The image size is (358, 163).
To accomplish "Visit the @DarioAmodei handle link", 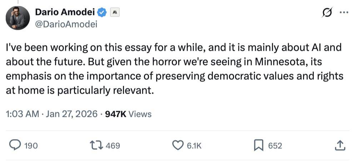I will 66,24.
